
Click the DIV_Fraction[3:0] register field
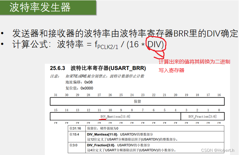pyautogui.click(x=203, y=117)
